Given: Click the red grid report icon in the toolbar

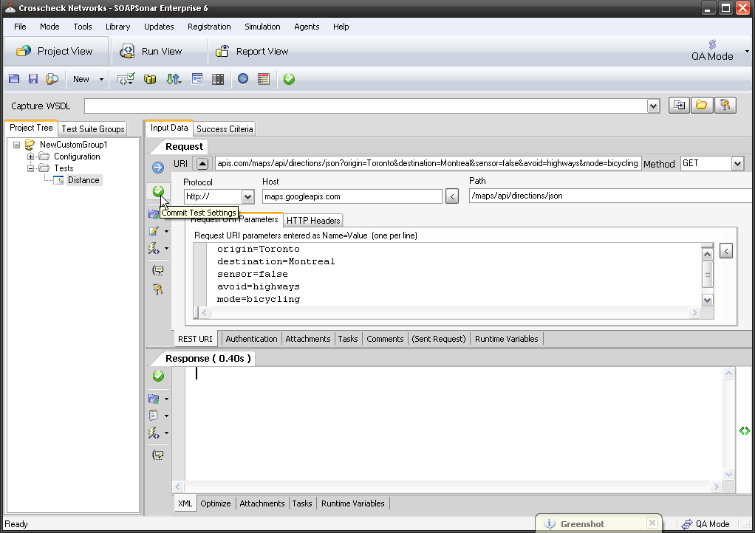Looking at the screenshot, I should click(264, 79).
